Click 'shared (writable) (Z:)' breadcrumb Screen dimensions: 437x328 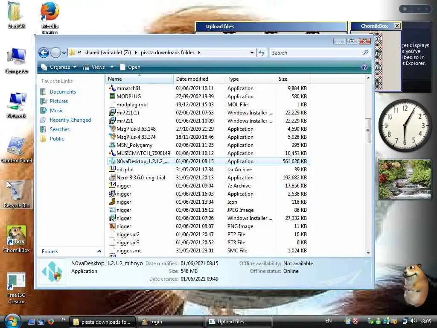pyautogui.click(x=108, y=53)
